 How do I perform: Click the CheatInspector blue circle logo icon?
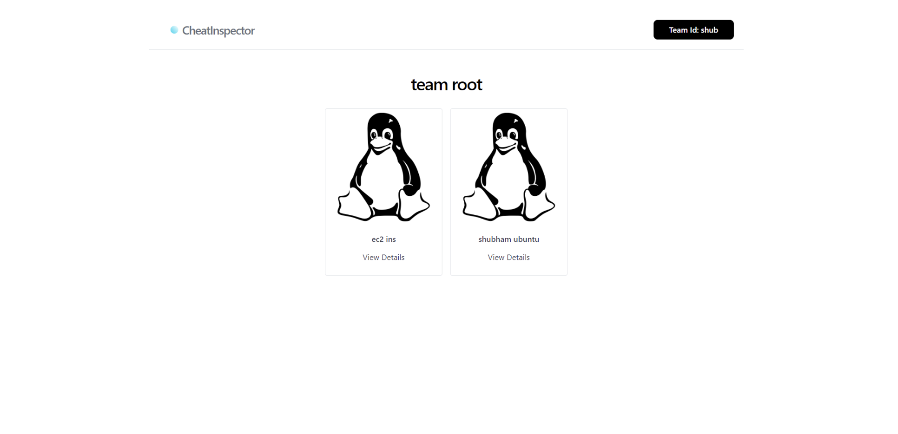[x=174, y=30]
